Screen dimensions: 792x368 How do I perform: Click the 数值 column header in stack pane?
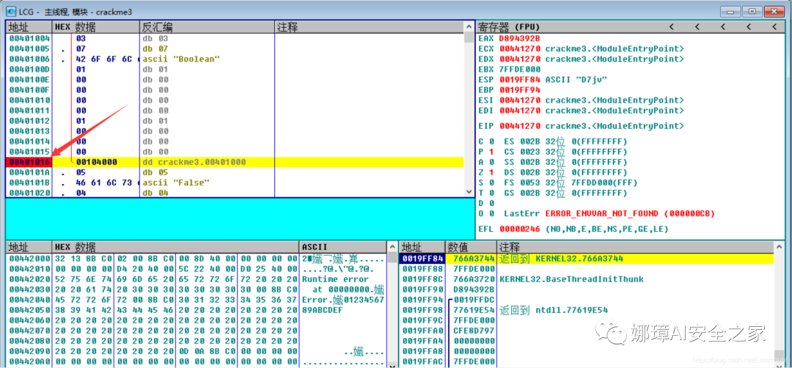click(x=471, y=247)
